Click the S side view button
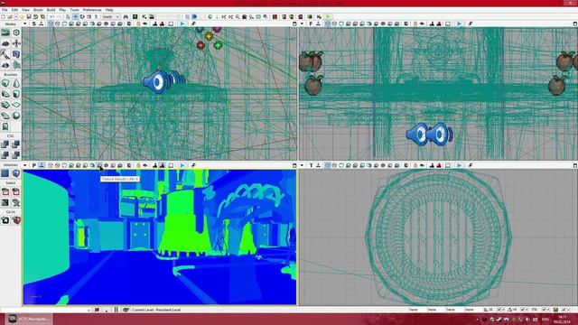Image resolution: width=578 pixels, height=325 pixels. tap(34, 24)
